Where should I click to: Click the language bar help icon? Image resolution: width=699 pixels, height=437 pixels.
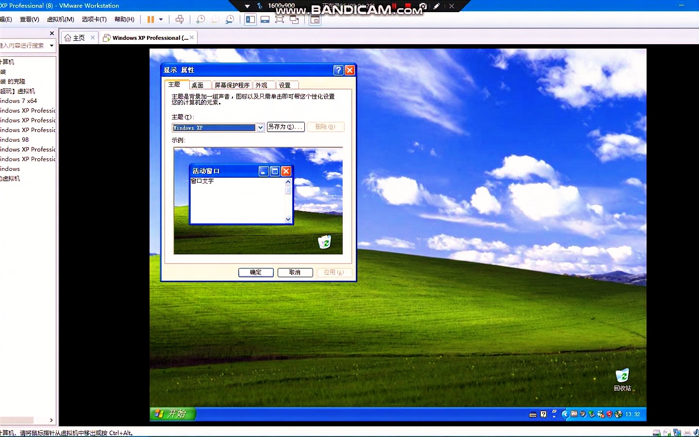click(x=544, y=415)
